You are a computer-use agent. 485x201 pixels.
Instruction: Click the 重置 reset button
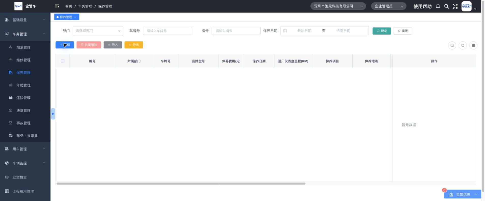[403, 31]
